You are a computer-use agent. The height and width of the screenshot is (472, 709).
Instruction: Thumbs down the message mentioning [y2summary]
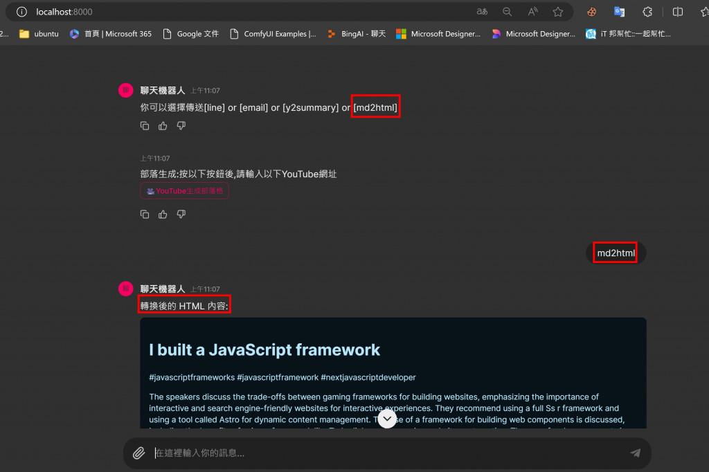point(181,126)
